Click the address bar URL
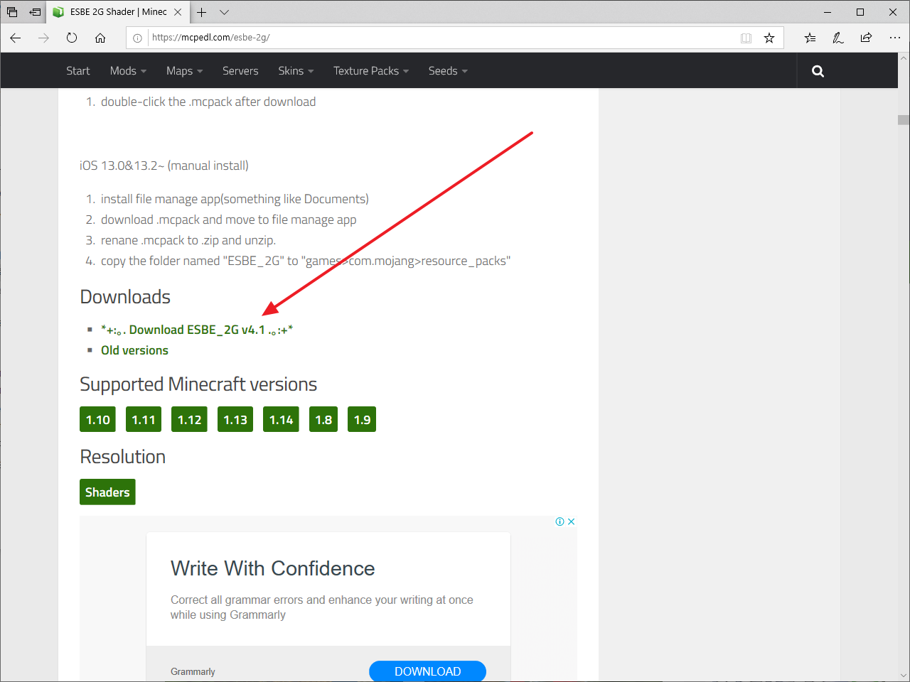The image size is (910, 682). point(211,38)
